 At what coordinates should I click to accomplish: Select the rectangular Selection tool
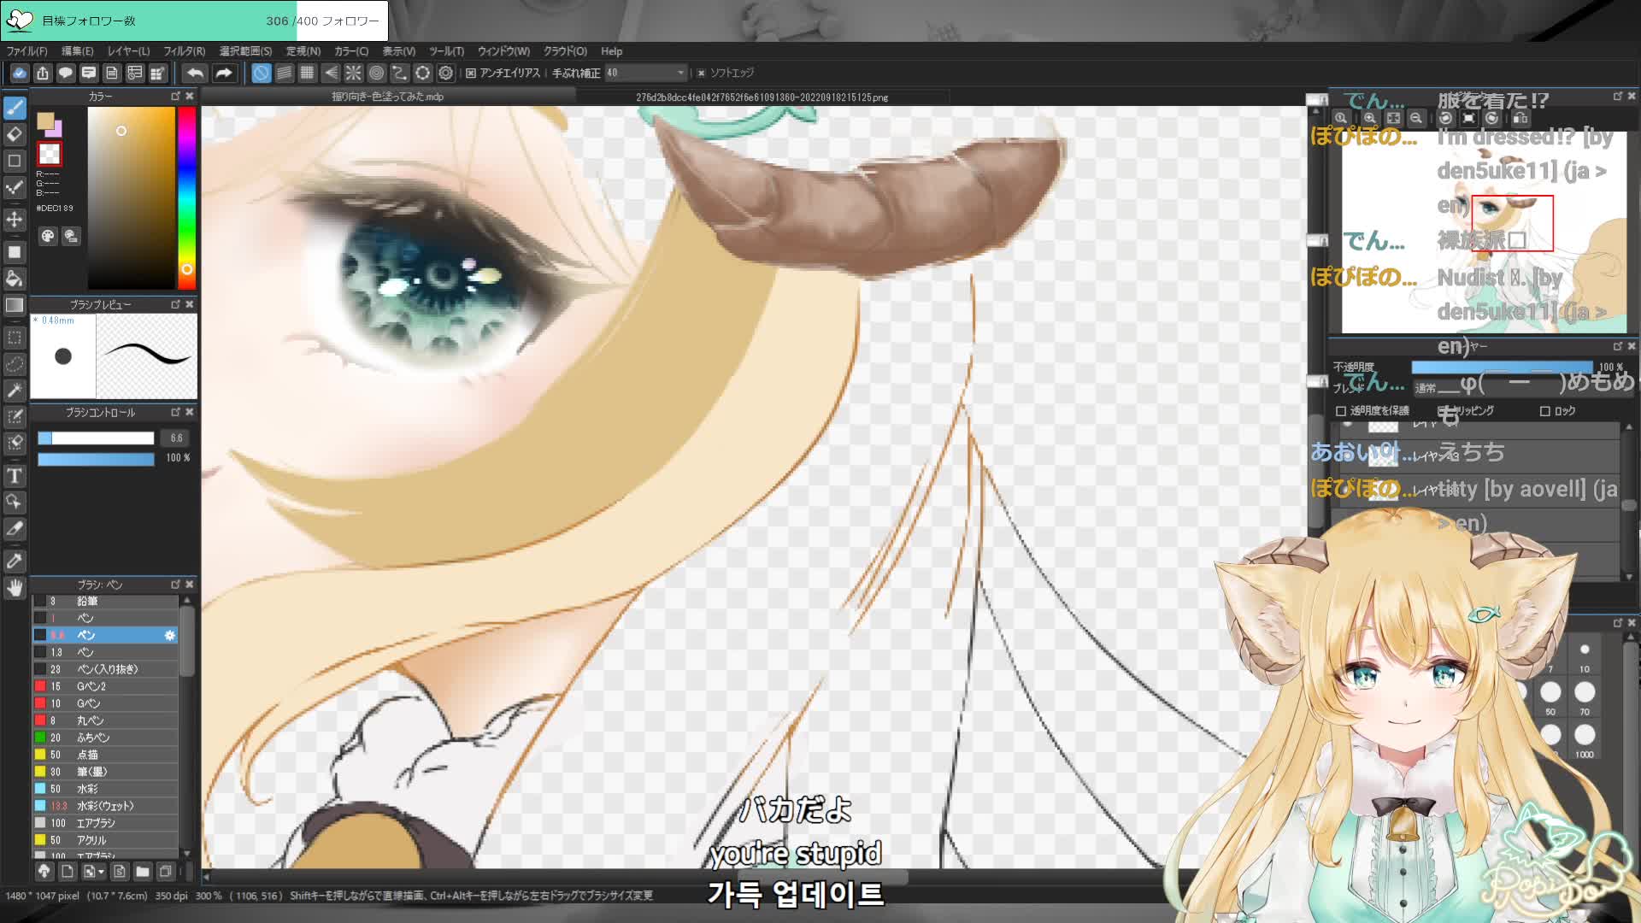[x=15, y=338]
